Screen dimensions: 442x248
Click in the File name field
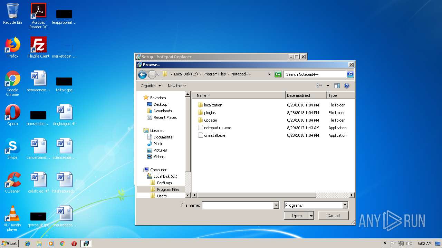click(238, 205)
